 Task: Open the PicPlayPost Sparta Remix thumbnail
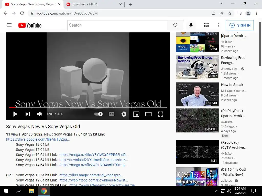[197, 120]
